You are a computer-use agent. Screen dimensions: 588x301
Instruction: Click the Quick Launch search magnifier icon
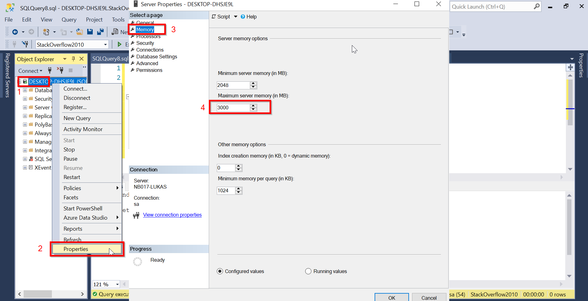pyautogui.click(x=536, y=6)
